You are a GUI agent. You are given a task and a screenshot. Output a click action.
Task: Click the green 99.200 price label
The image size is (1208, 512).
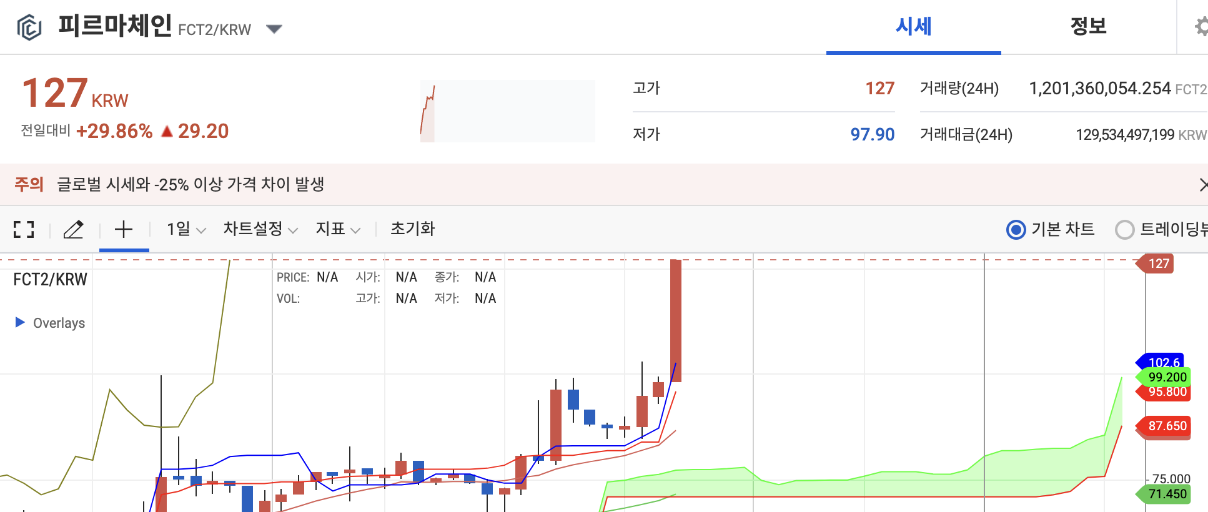click(1164, 377)
